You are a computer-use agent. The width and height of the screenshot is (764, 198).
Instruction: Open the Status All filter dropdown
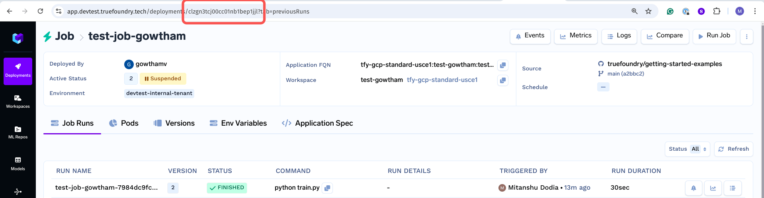click(x=688, y=149)
